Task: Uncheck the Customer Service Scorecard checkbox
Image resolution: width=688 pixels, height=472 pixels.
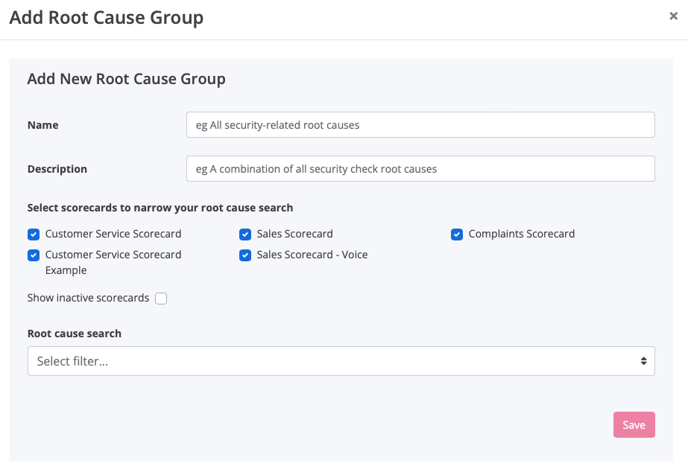Action: pyautogui.click(x=34, y=235)
